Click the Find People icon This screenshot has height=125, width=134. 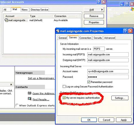click(29, 99)
